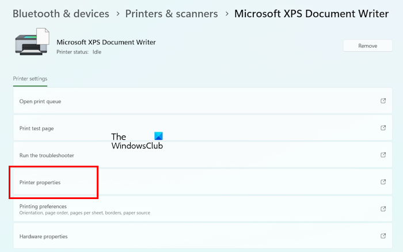The width and height of the screenshot is (403, 252).
Task: Click the external-link icon for Printer properties
Action: click(x=383, y=182)
